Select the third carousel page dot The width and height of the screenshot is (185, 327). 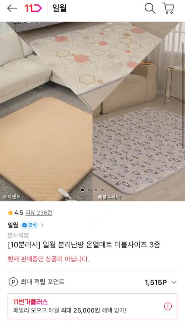tap(96, 190)
